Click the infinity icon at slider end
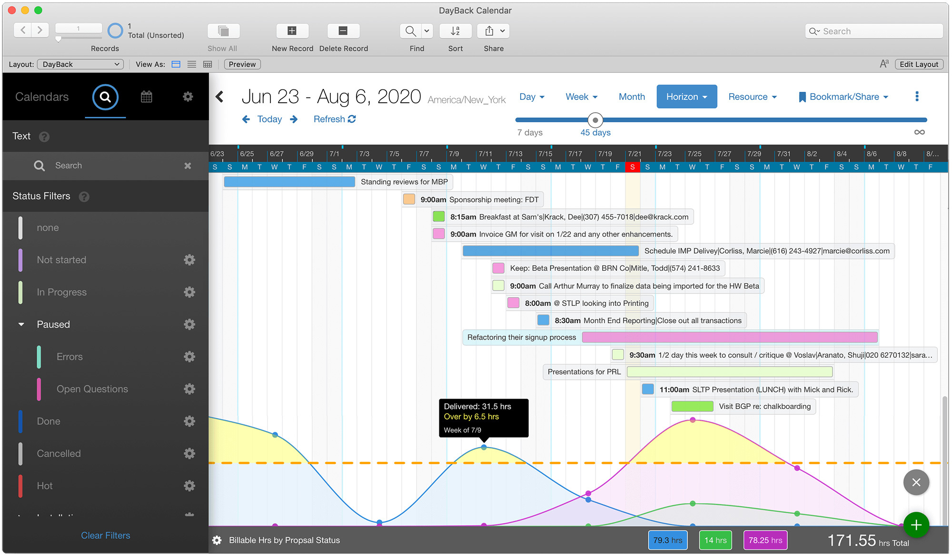The width and height of the screenshot is (952, 557). coord(919,132)
